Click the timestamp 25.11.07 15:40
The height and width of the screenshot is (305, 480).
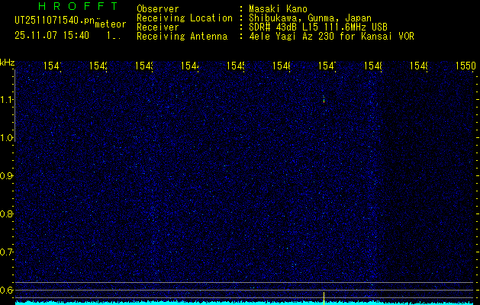click(52, 36)
